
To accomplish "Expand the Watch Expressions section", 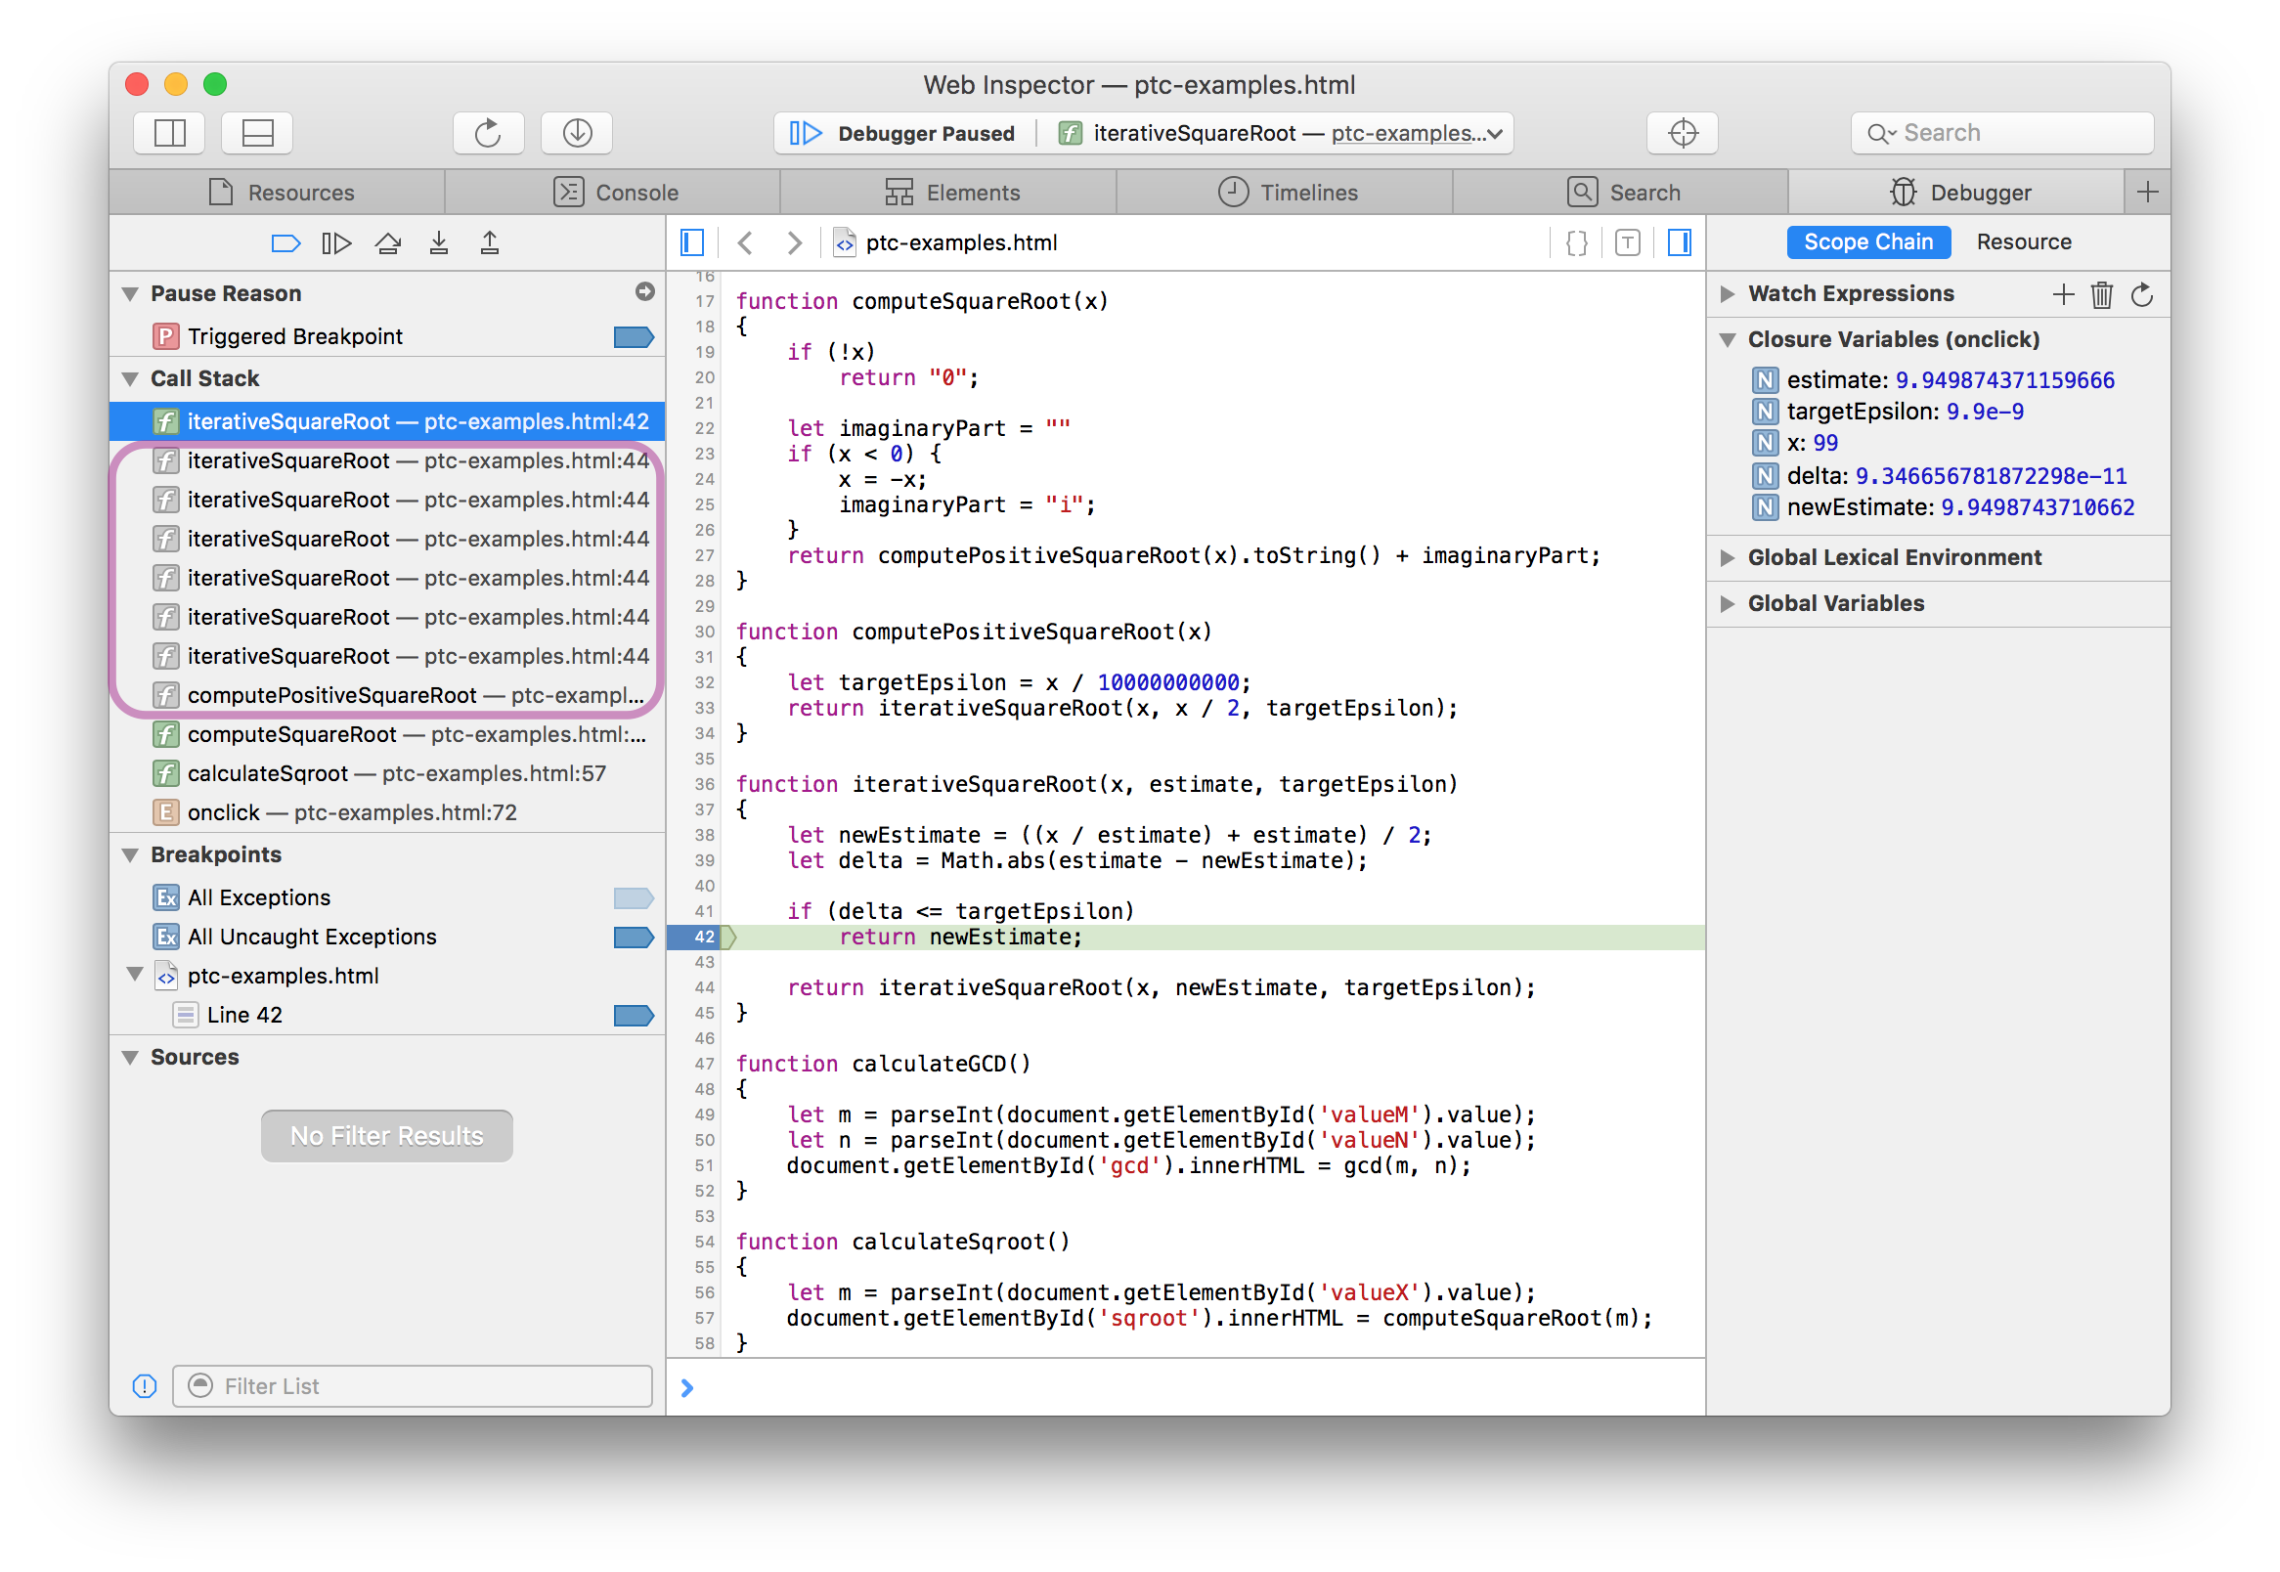I will click(1729, 293).
